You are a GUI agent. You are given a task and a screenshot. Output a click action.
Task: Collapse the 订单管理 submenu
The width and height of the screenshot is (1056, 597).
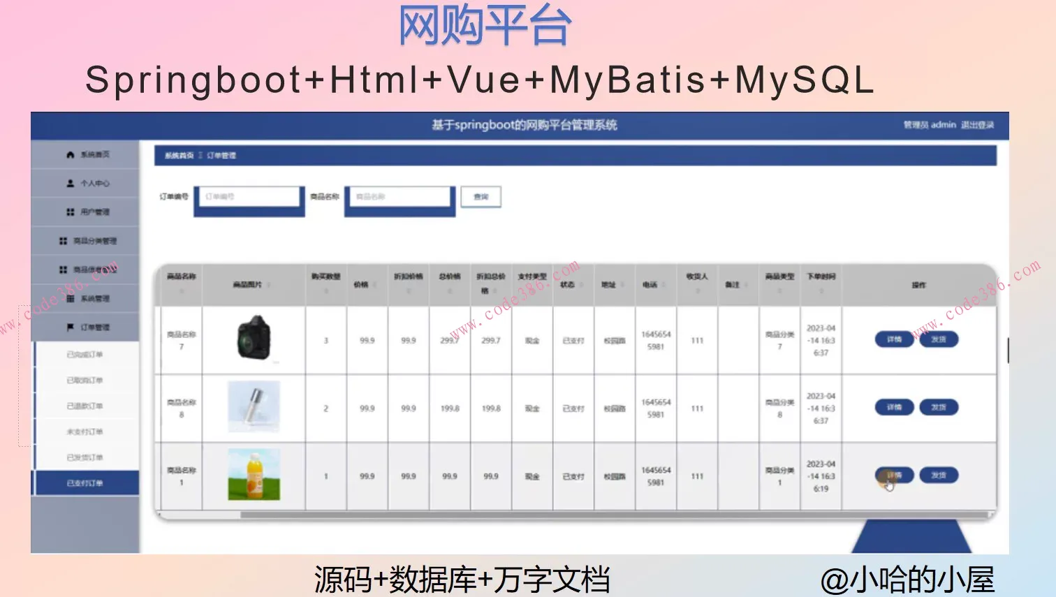pos(87,326)
